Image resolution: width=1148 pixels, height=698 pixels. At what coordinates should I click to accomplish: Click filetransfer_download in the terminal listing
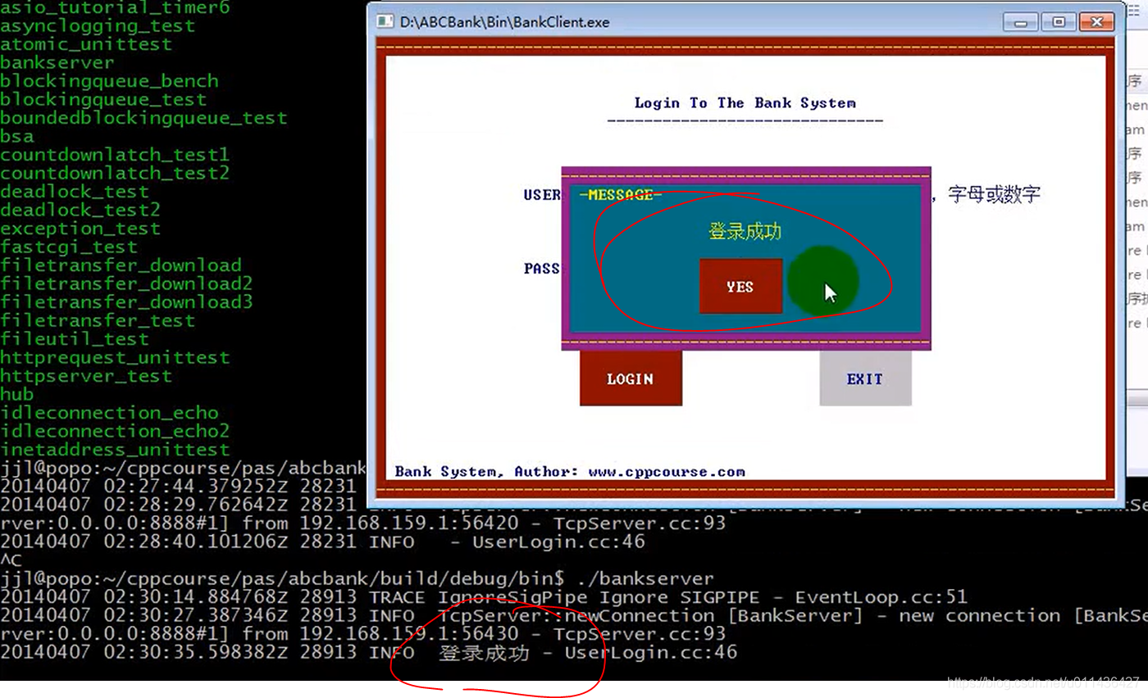(x=121, y=265)
